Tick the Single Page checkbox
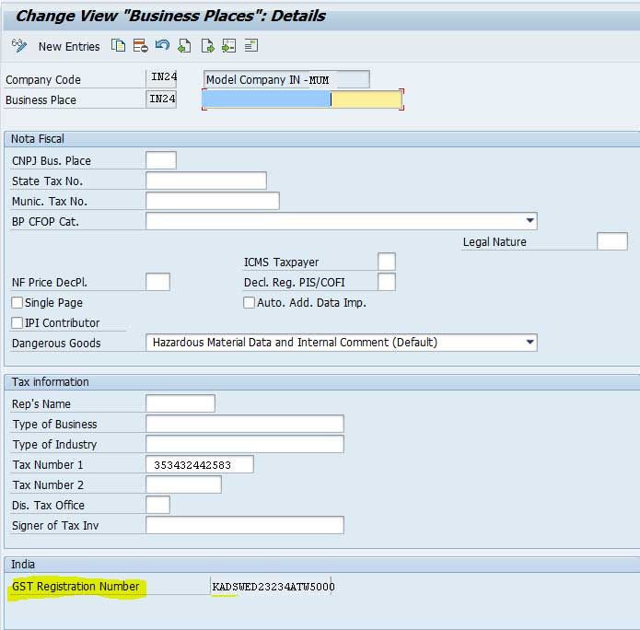This screenshot has height=630, width=640. point(17,302)
